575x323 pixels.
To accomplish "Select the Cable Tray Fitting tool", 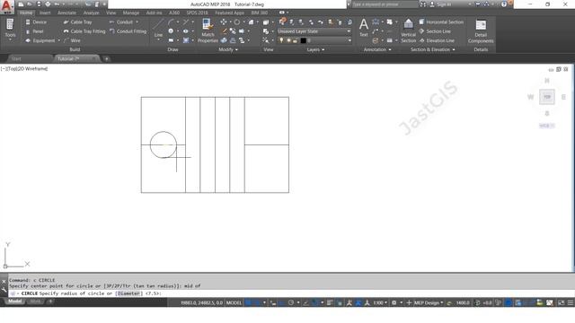I will [84, 31].
